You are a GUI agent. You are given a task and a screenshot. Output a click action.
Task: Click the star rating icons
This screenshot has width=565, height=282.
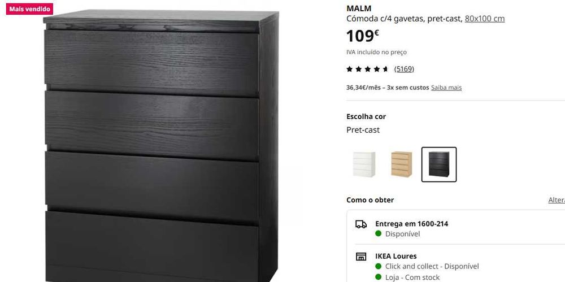(367, 69)
